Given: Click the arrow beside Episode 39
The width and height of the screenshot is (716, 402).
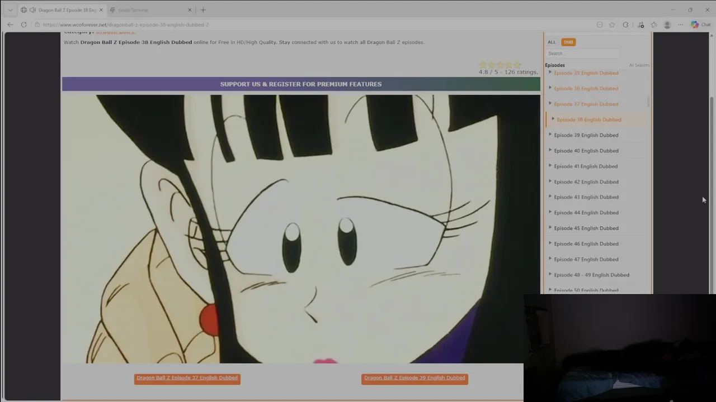Looking at the screenshot, I should click(x=550, y=135).
